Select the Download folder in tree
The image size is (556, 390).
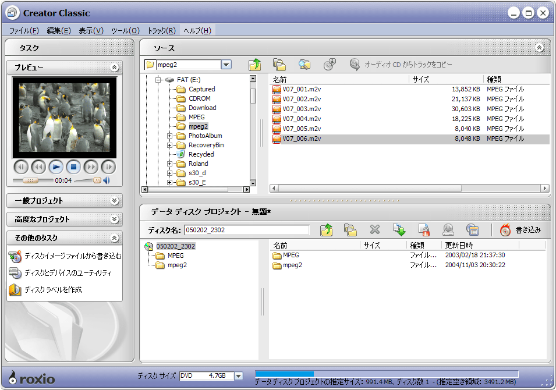202,108
